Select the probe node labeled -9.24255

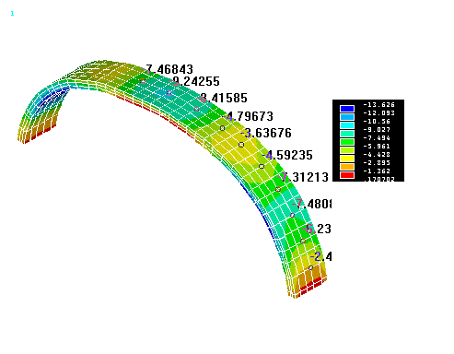pos(169,93)
